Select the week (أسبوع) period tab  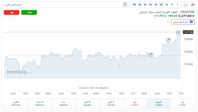pos(159,103)
